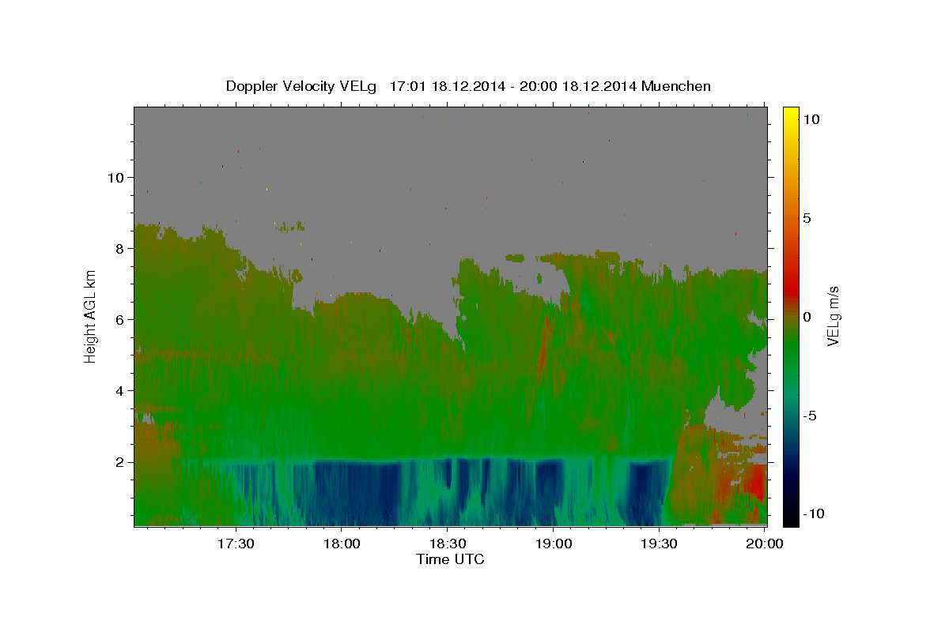Select the 'VELg m/s' colorbar title
The width and height of the screenshot is (949, 632).
[x=834, y=316]
